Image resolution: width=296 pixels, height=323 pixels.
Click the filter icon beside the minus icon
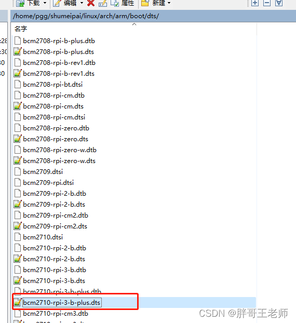(279, 3)
